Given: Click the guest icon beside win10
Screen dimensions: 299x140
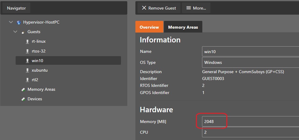Looking at the screenshot, I should pyautogui.click(x=27, y=61).
